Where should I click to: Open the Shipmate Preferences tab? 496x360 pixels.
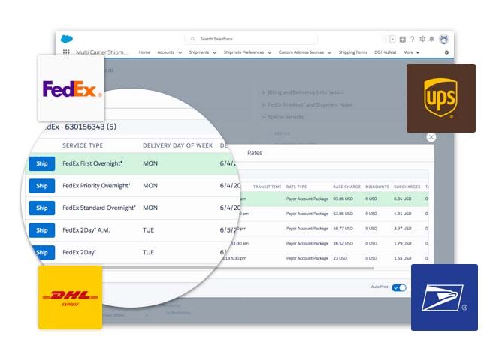coord(243,52)
